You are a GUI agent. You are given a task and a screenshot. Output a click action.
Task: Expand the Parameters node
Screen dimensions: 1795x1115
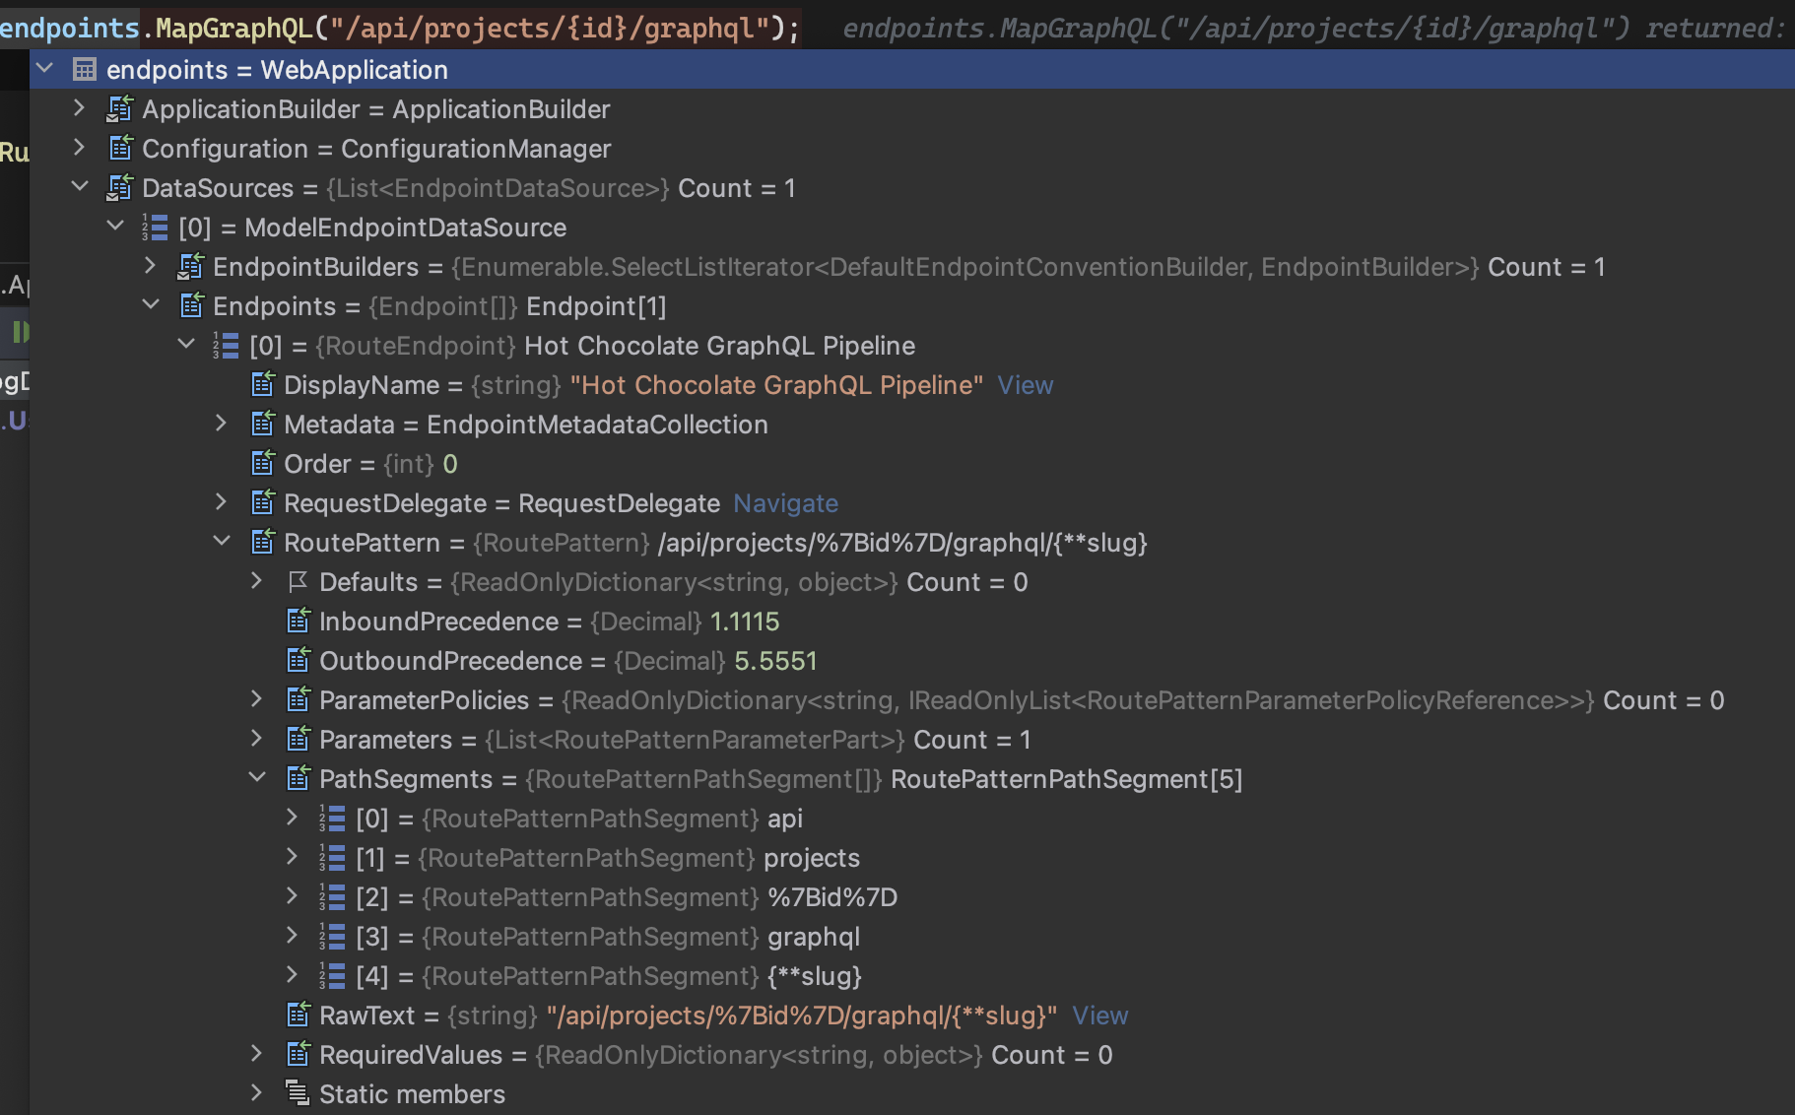pyautogui.click(x=256, y=739)
